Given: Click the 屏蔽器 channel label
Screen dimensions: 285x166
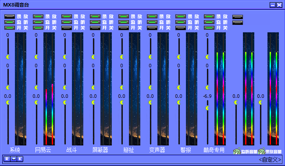Looking at the screenshot, I should 100,150.
